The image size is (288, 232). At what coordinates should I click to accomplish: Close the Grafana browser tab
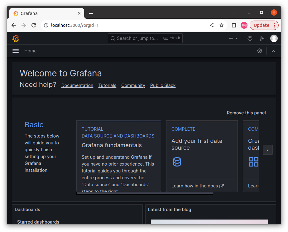[79, 13]
